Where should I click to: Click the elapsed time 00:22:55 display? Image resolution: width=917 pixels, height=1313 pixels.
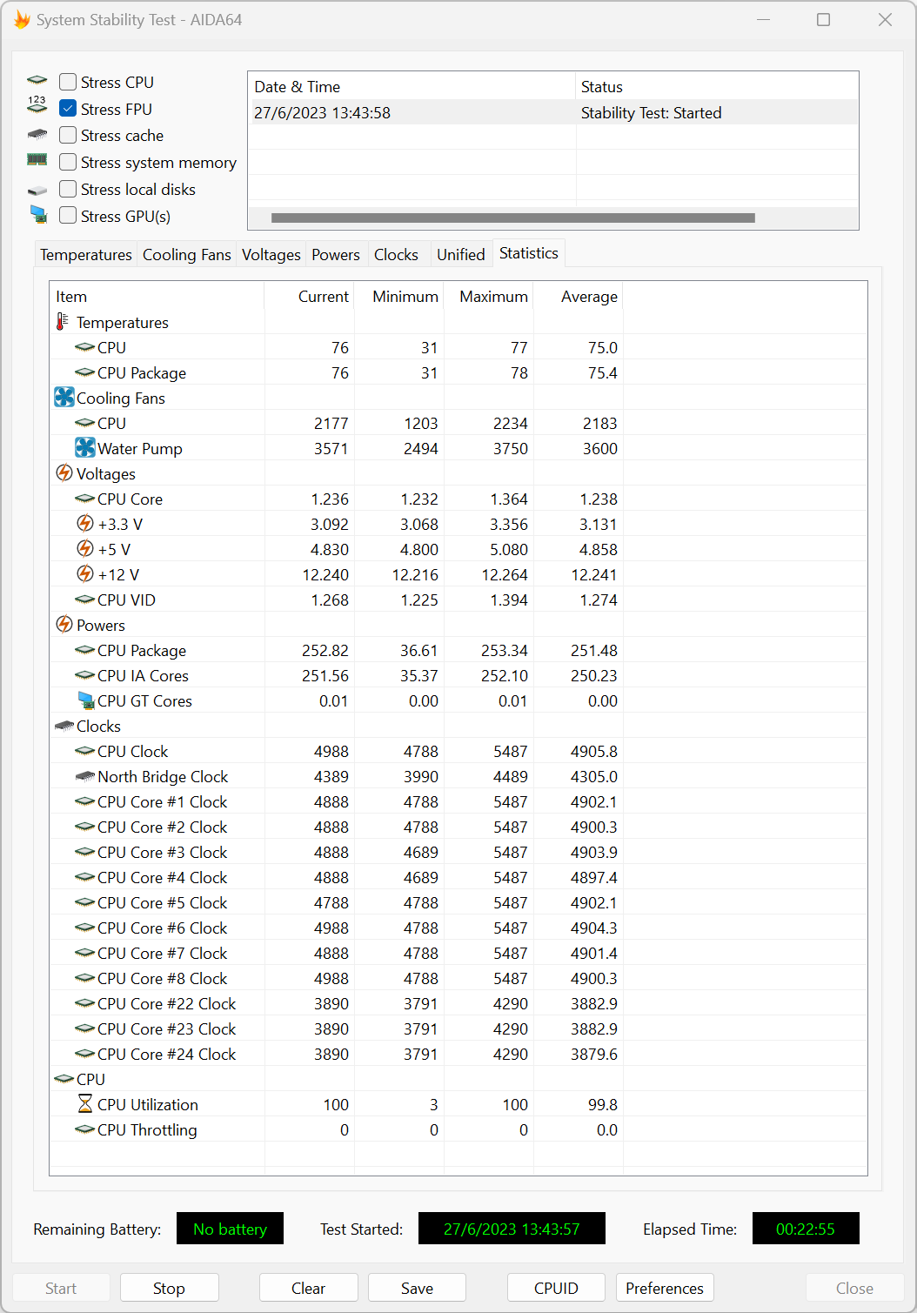806,1229
